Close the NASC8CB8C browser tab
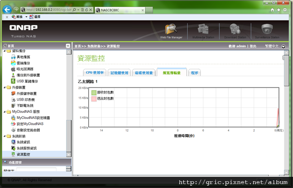 click(143, 10)
